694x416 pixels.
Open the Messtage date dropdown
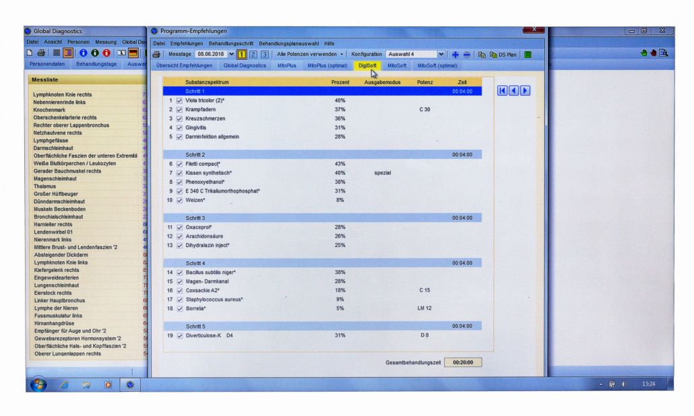(x=231, y=55)
